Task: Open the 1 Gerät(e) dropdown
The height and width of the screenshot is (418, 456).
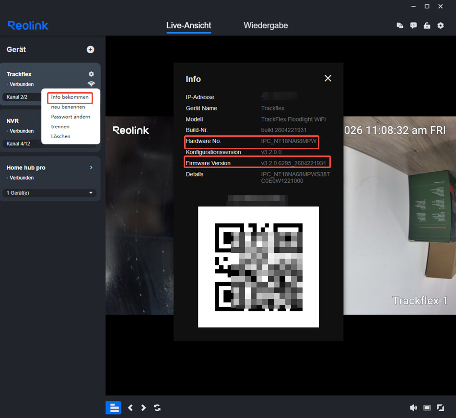Action: pos(50,193)
